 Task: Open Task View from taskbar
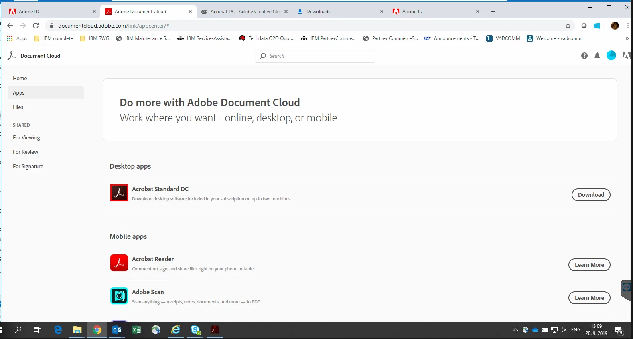pyautogui.click(x=37, y=330)
